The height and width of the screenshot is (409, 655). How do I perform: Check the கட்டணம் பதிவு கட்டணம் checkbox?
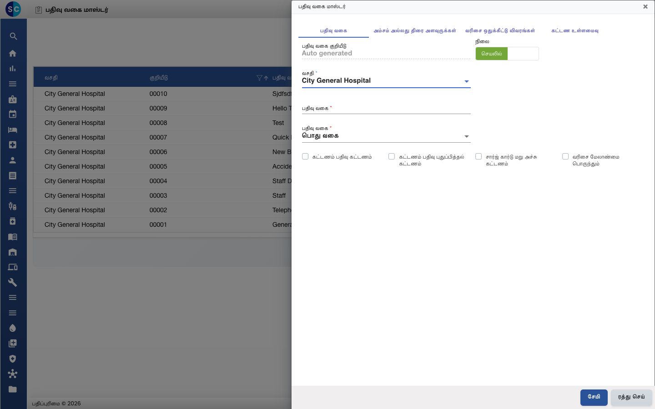(x=305, y=156)
